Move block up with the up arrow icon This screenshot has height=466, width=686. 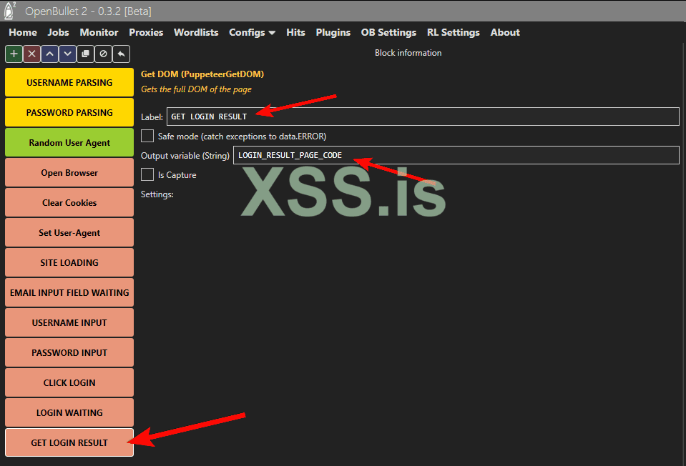(50, 54)
